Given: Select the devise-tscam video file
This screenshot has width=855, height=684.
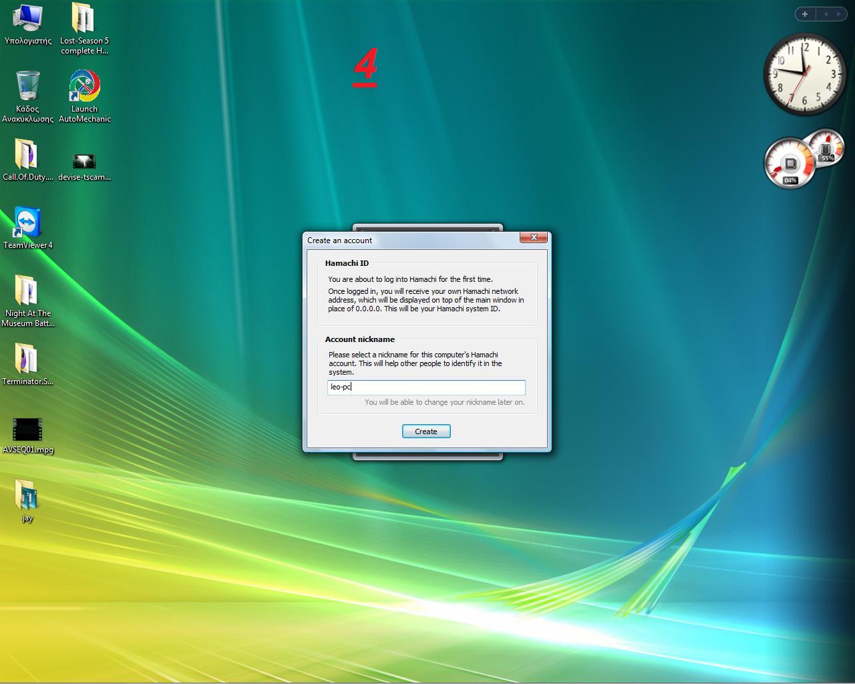Looking at the screenshot, I should click(x=84, y=167).
